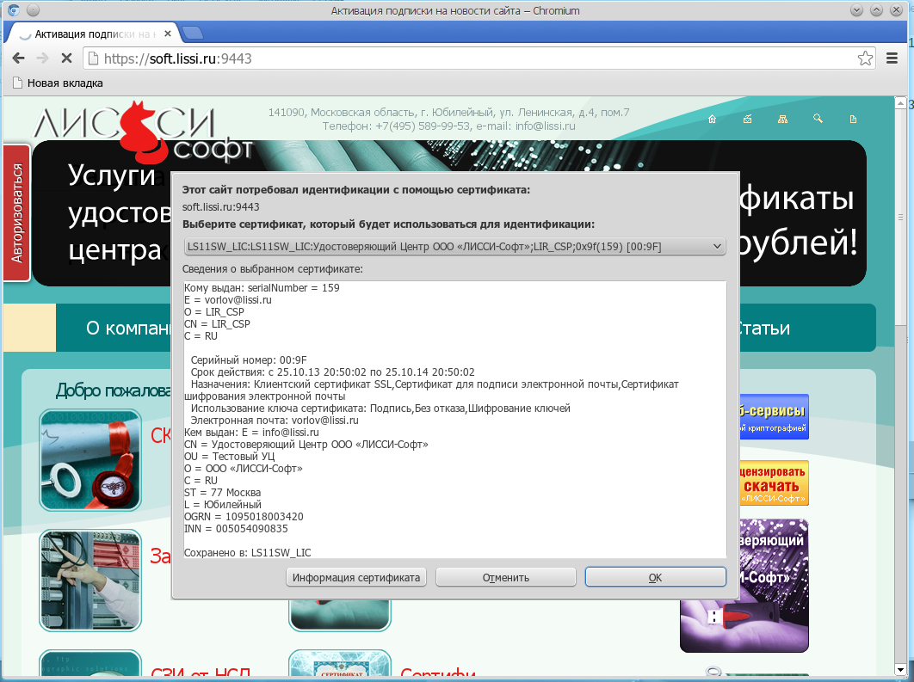Open a new tab next to current tab
The height and width of the screenshot is (682, 914).
(193, 34)
